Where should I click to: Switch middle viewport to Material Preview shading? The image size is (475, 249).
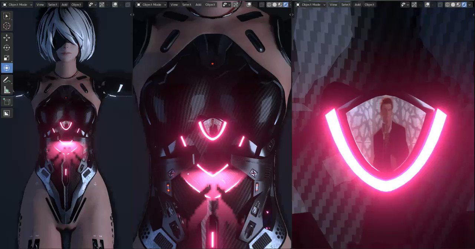(x=280, y=4)
